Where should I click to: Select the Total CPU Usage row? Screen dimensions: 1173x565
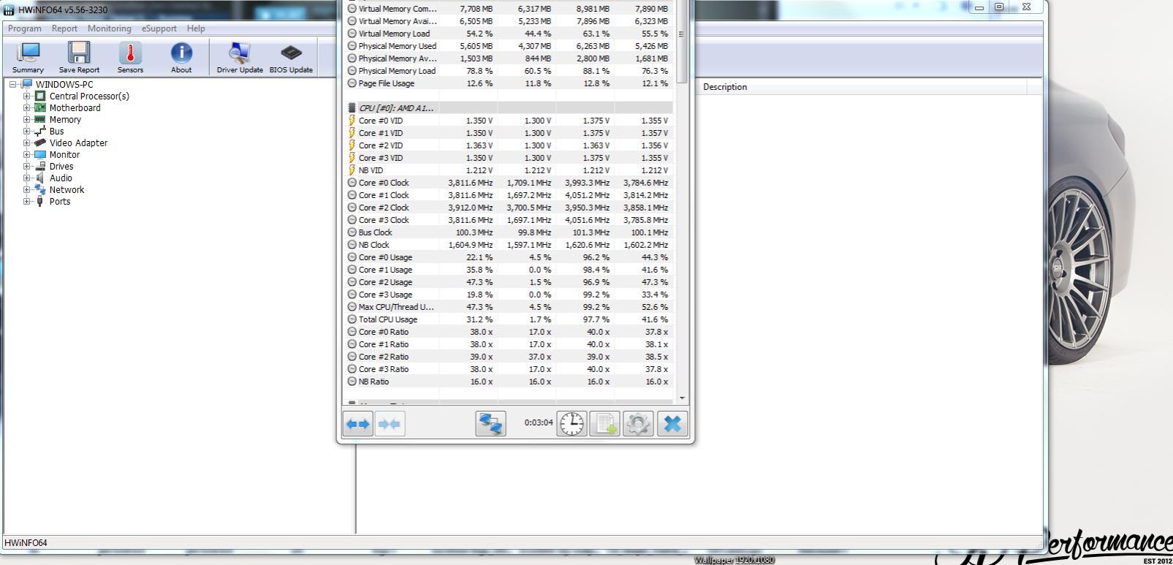[x=509, y=319]
